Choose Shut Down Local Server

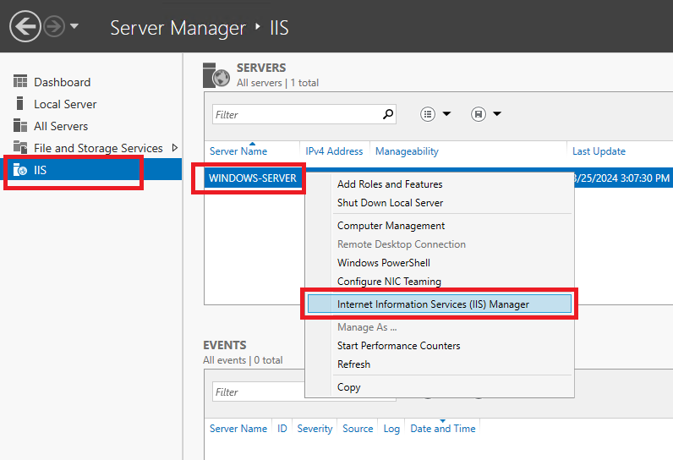[x=390, y=203]
